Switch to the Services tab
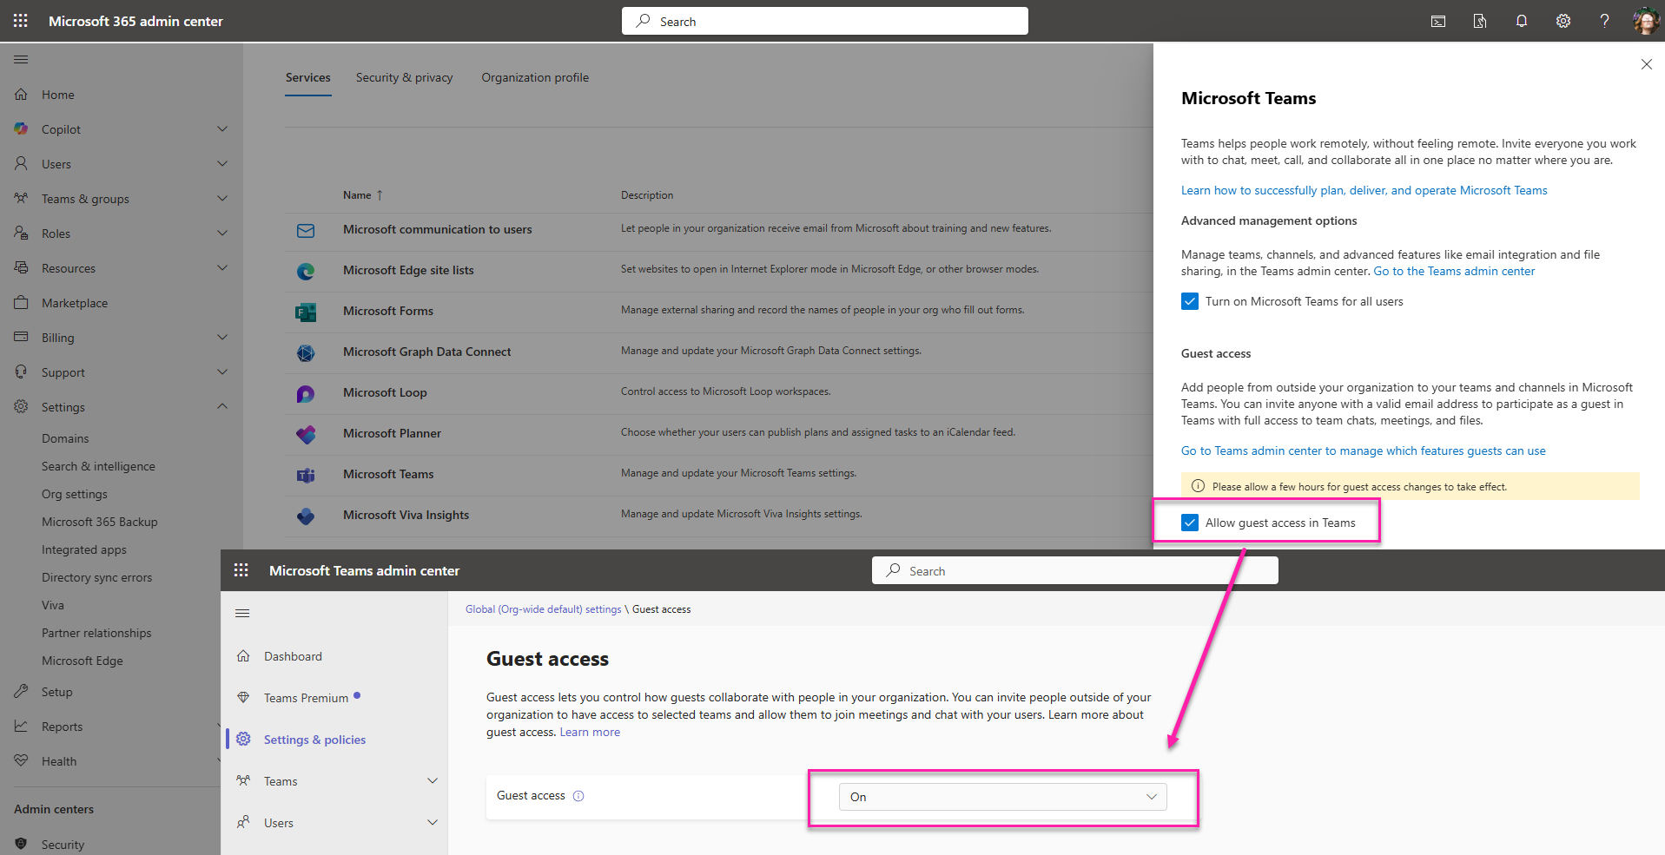1665x855 pixels. (308, 77)
